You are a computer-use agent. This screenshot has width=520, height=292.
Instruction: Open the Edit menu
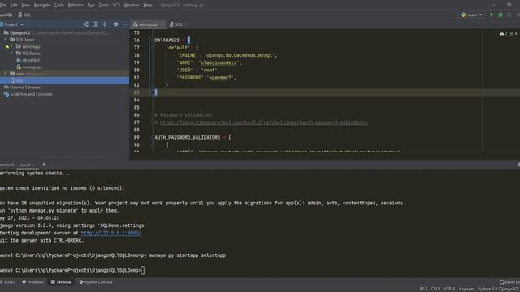pos(14,5)
